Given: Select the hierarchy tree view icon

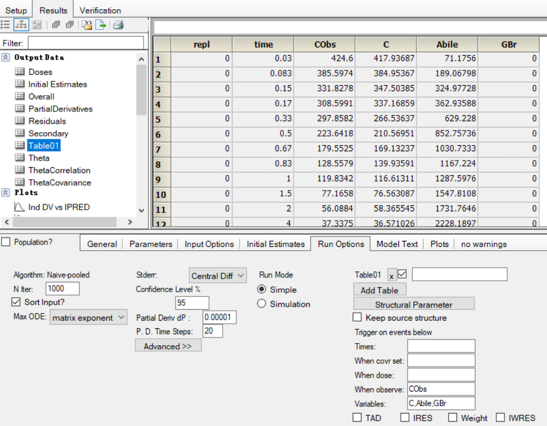Looking at the screenshot, I should tap(21, 25).
